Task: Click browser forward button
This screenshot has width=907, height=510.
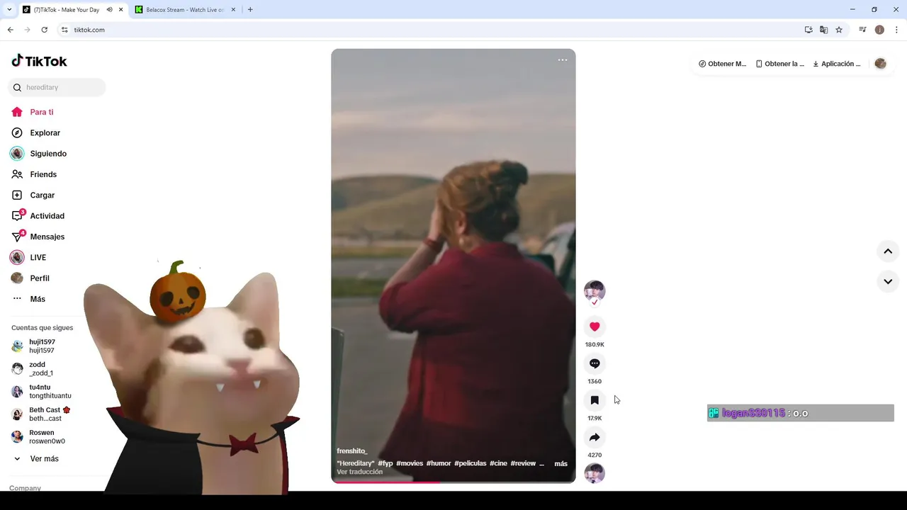Action: (27, 30)
